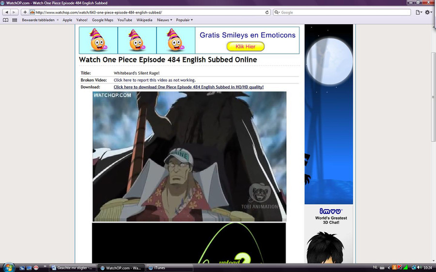Click download Episode 484 HQ/HD link
436x272 pixels.
188,87
